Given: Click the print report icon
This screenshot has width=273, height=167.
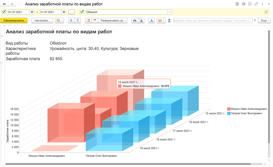Looking at the screenshot, I should [135, 21].
